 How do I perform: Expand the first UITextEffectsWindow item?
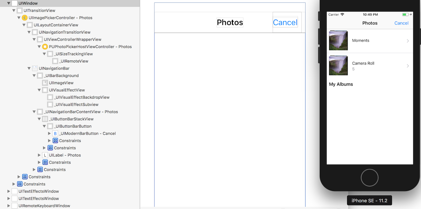click(9, 191)
